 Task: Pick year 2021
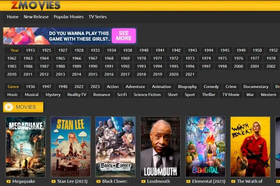coord(190,75)
